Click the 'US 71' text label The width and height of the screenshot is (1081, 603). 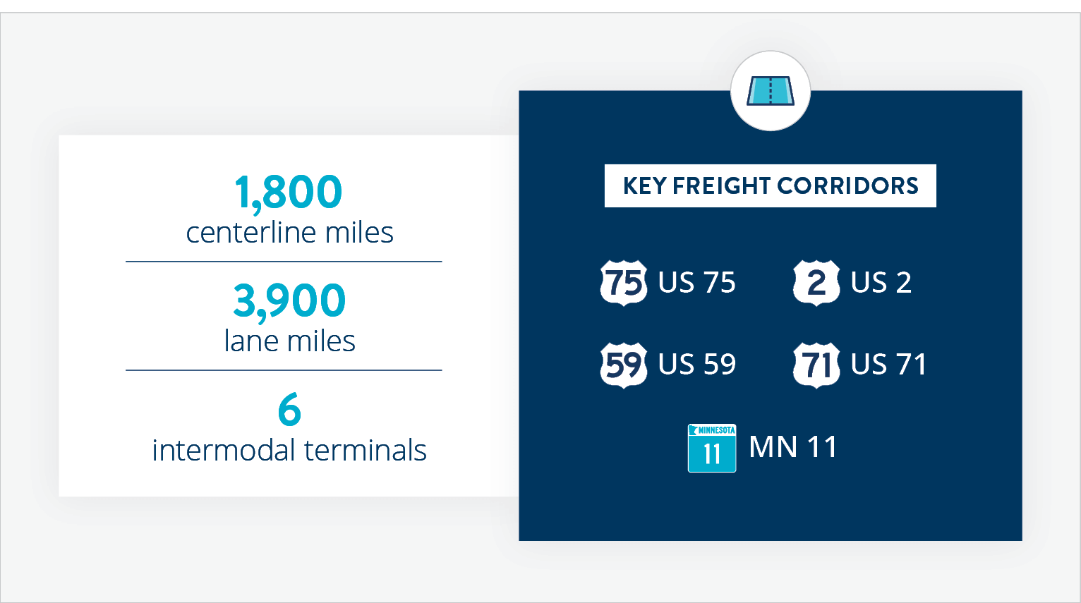click(x=888, y=365)
